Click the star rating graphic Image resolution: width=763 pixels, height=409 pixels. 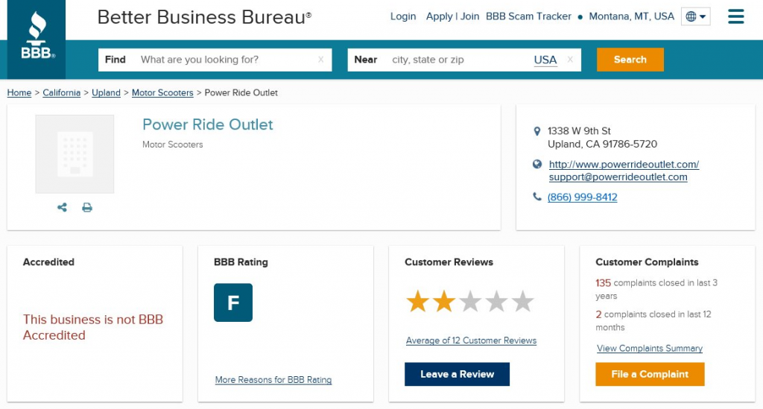point(470,302)
